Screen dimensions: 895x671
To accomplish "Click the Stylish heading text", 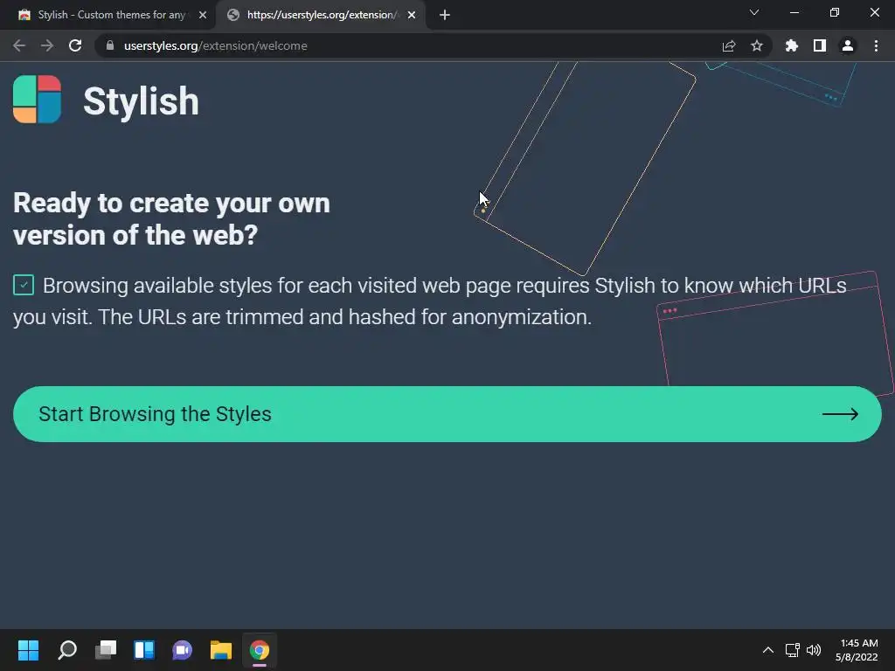I will 141,101.
